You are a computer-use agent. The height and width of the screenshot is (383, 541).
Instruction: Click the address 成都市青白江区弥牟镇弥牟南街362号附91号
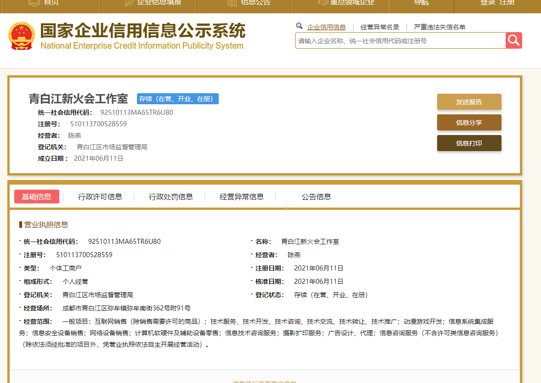126,308
